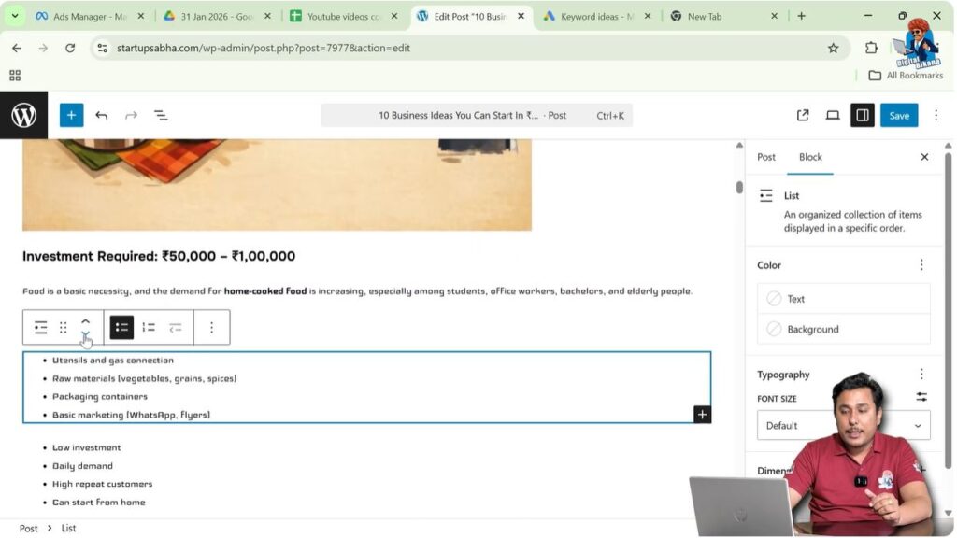Image resolution: width=957 pixels, height=538 pixels.
Task: Click the drag handle in block toolbar
Action: tap(64, 327)
